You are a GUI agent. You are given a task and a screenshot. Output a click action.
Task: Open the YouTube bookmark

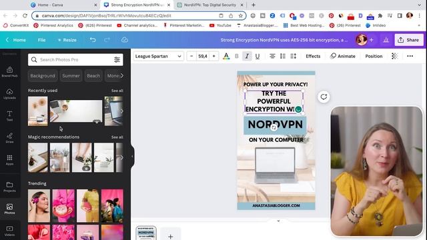221,25
